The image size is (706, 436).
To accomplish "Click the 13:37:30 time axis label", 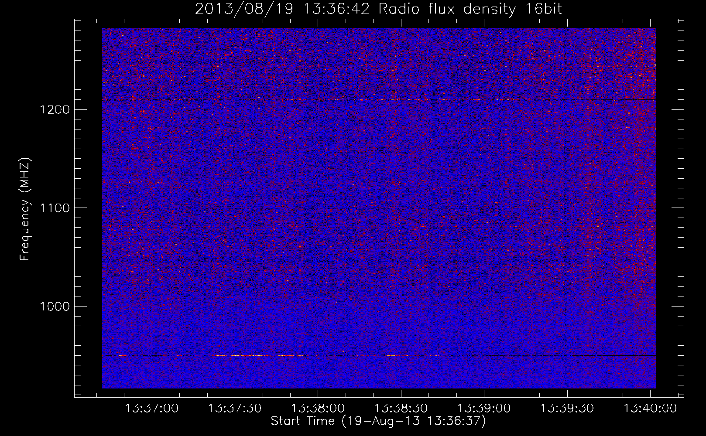I will coord(235,409).
